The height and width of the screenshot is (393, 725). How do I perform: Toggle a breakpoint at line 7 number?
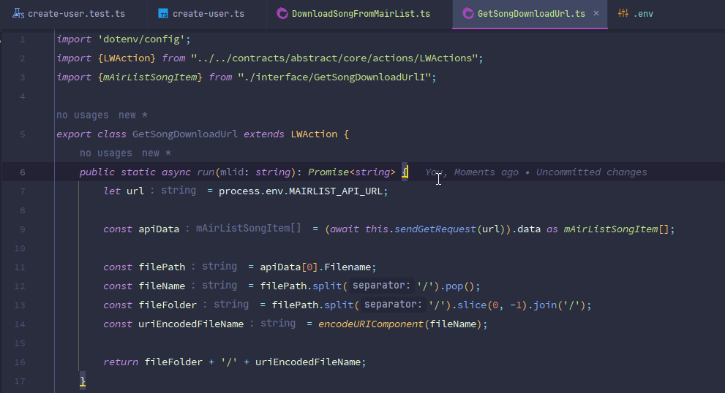click(22, 191)
